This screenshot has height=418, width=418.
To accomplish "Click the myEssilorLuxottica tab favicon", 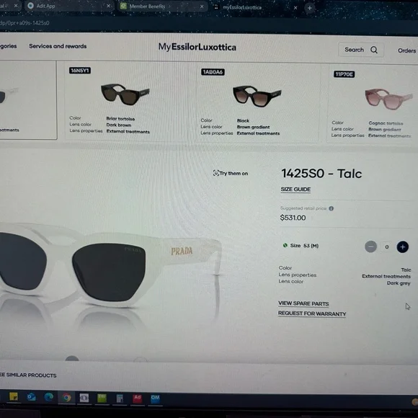I will point(216,7).
